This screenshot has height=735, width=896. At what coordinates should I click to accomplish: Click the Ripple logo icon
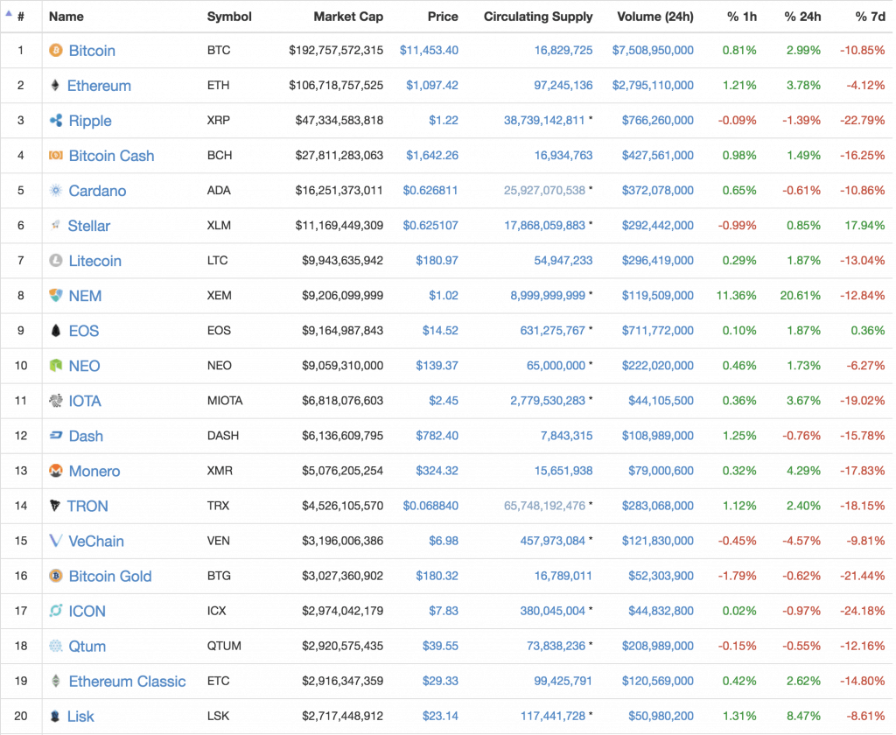(x=56, y=121)
